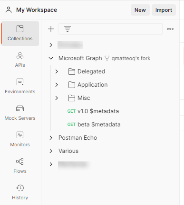The image size is (184, 205).
Task: Click the collections filter search field
Action: [110, 29]
